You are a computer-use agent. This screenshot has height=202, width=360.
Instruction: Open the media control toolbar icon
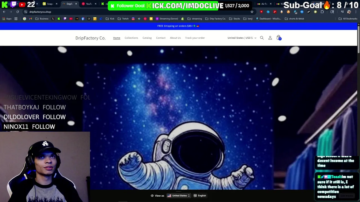click(342, 12)
